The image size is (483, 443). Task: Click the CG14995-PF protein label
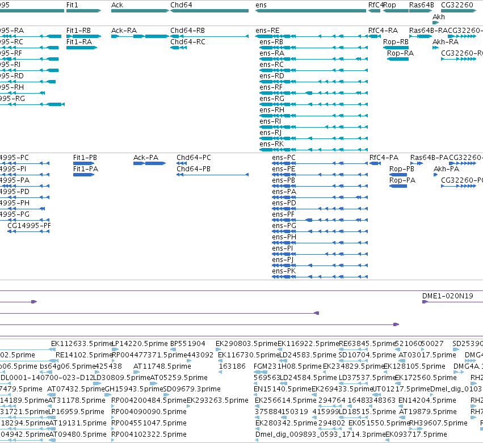[29, 226]
